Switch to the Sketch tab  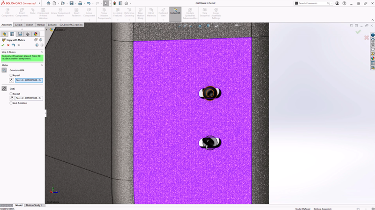point(30,25)
